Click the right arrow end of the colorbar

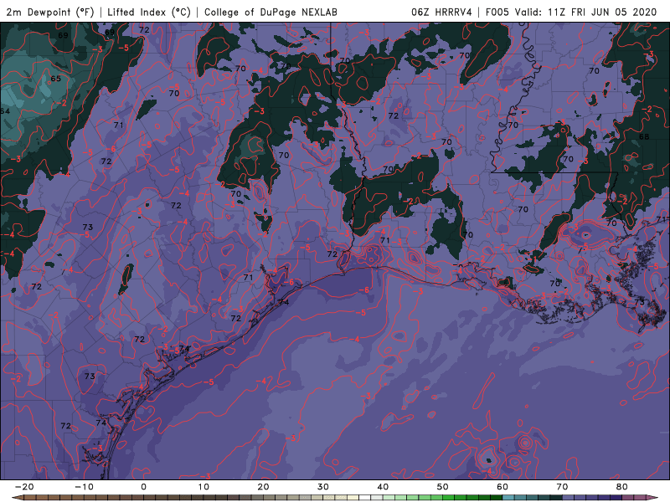pyautogui.click(x=652, y=498)
